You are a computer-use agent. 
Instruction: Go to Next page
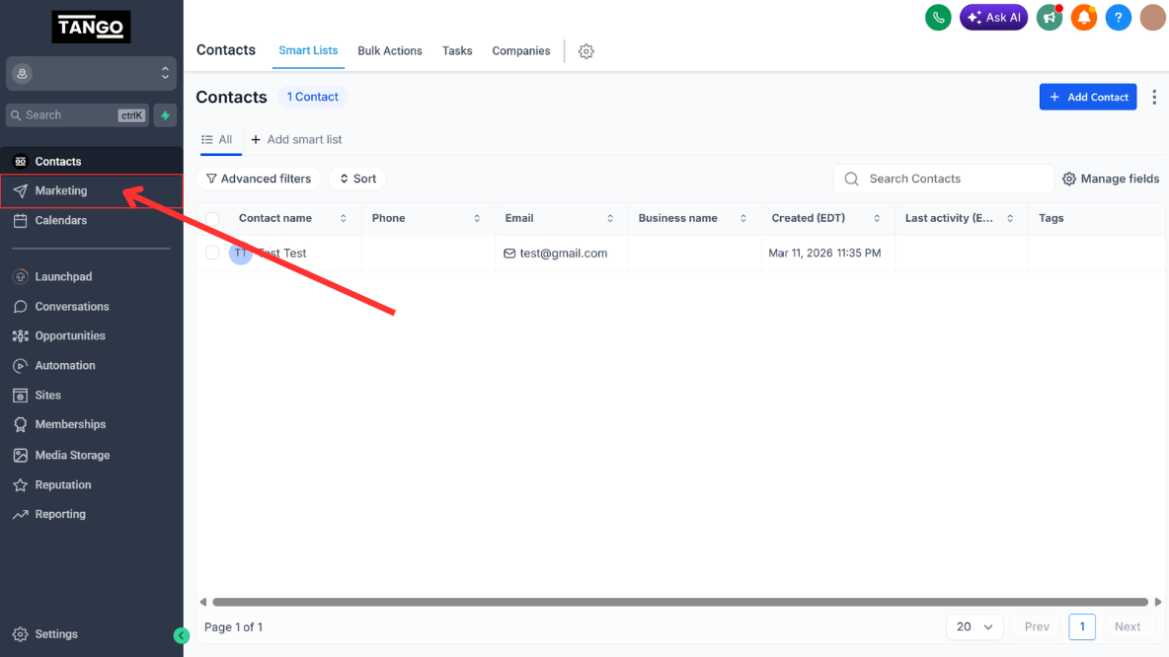pos(1128,627)
